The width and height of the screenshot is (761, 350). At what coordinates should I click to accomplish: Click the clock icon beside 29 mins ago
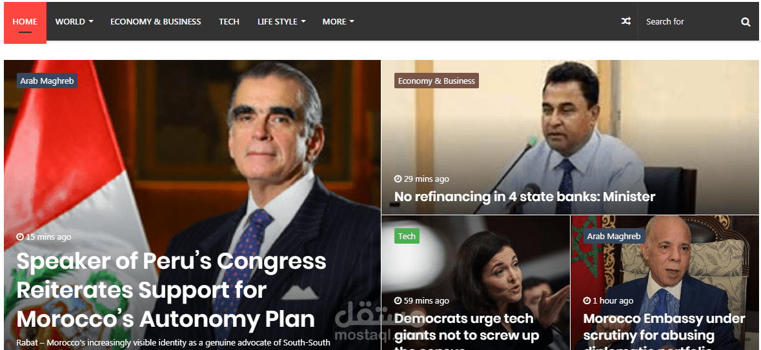398,179
